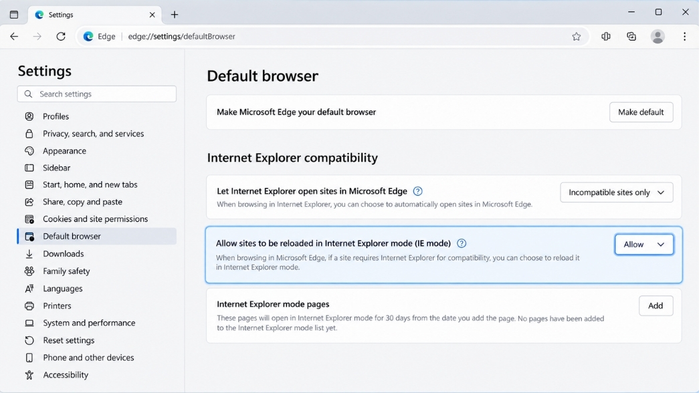The width and height of the screenshot is (699, 393).
Task: Open Phone and other devices
Action: coord(97,358)
